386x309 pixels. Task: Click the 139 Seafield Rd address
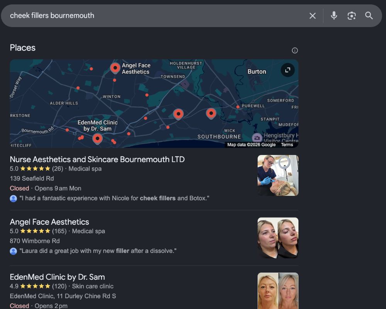(x=32, y=178)
